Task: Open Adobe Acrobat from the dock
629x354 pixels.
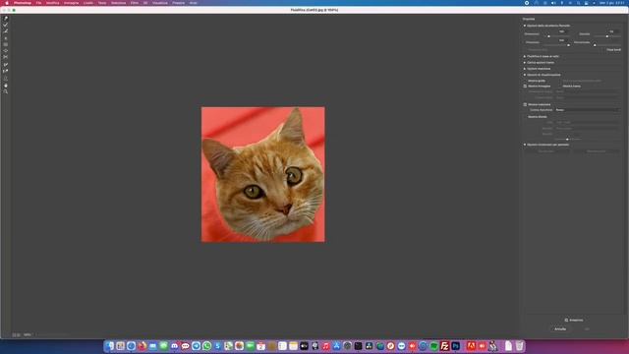Action: point(471,346)
